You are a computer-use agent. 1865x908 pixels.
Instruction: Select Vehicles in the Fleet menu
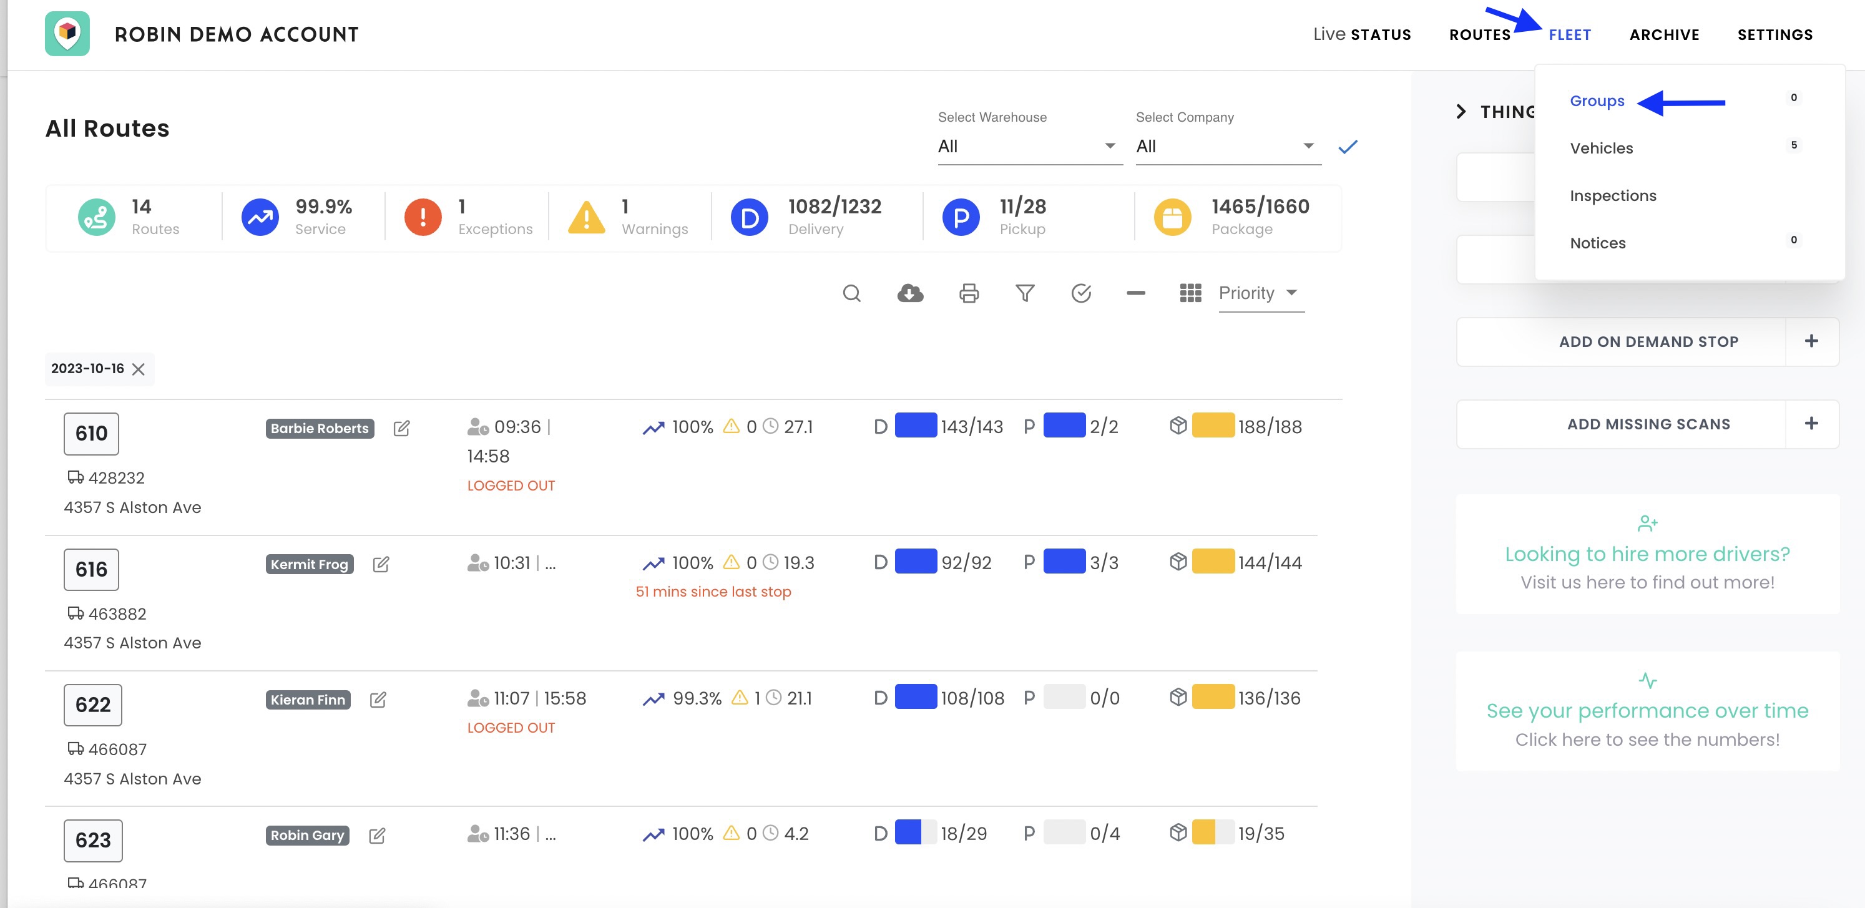(1601, 149)
